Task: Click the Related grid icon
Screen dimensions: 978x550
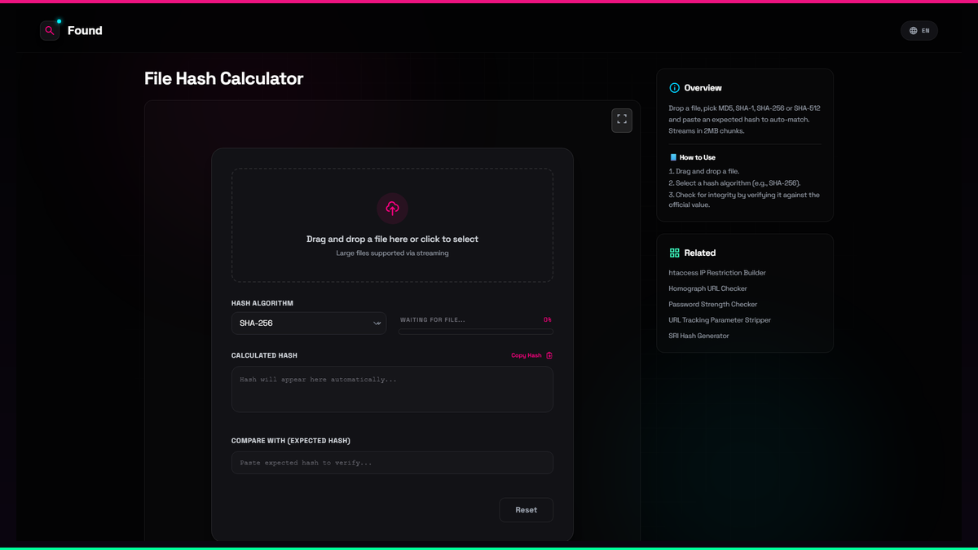Action: coord(674,253)
